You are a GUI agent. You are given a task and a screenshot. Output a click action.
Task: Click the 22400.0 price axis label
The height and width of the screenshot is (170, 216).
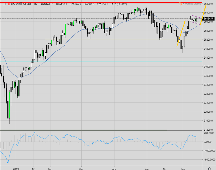209,103
